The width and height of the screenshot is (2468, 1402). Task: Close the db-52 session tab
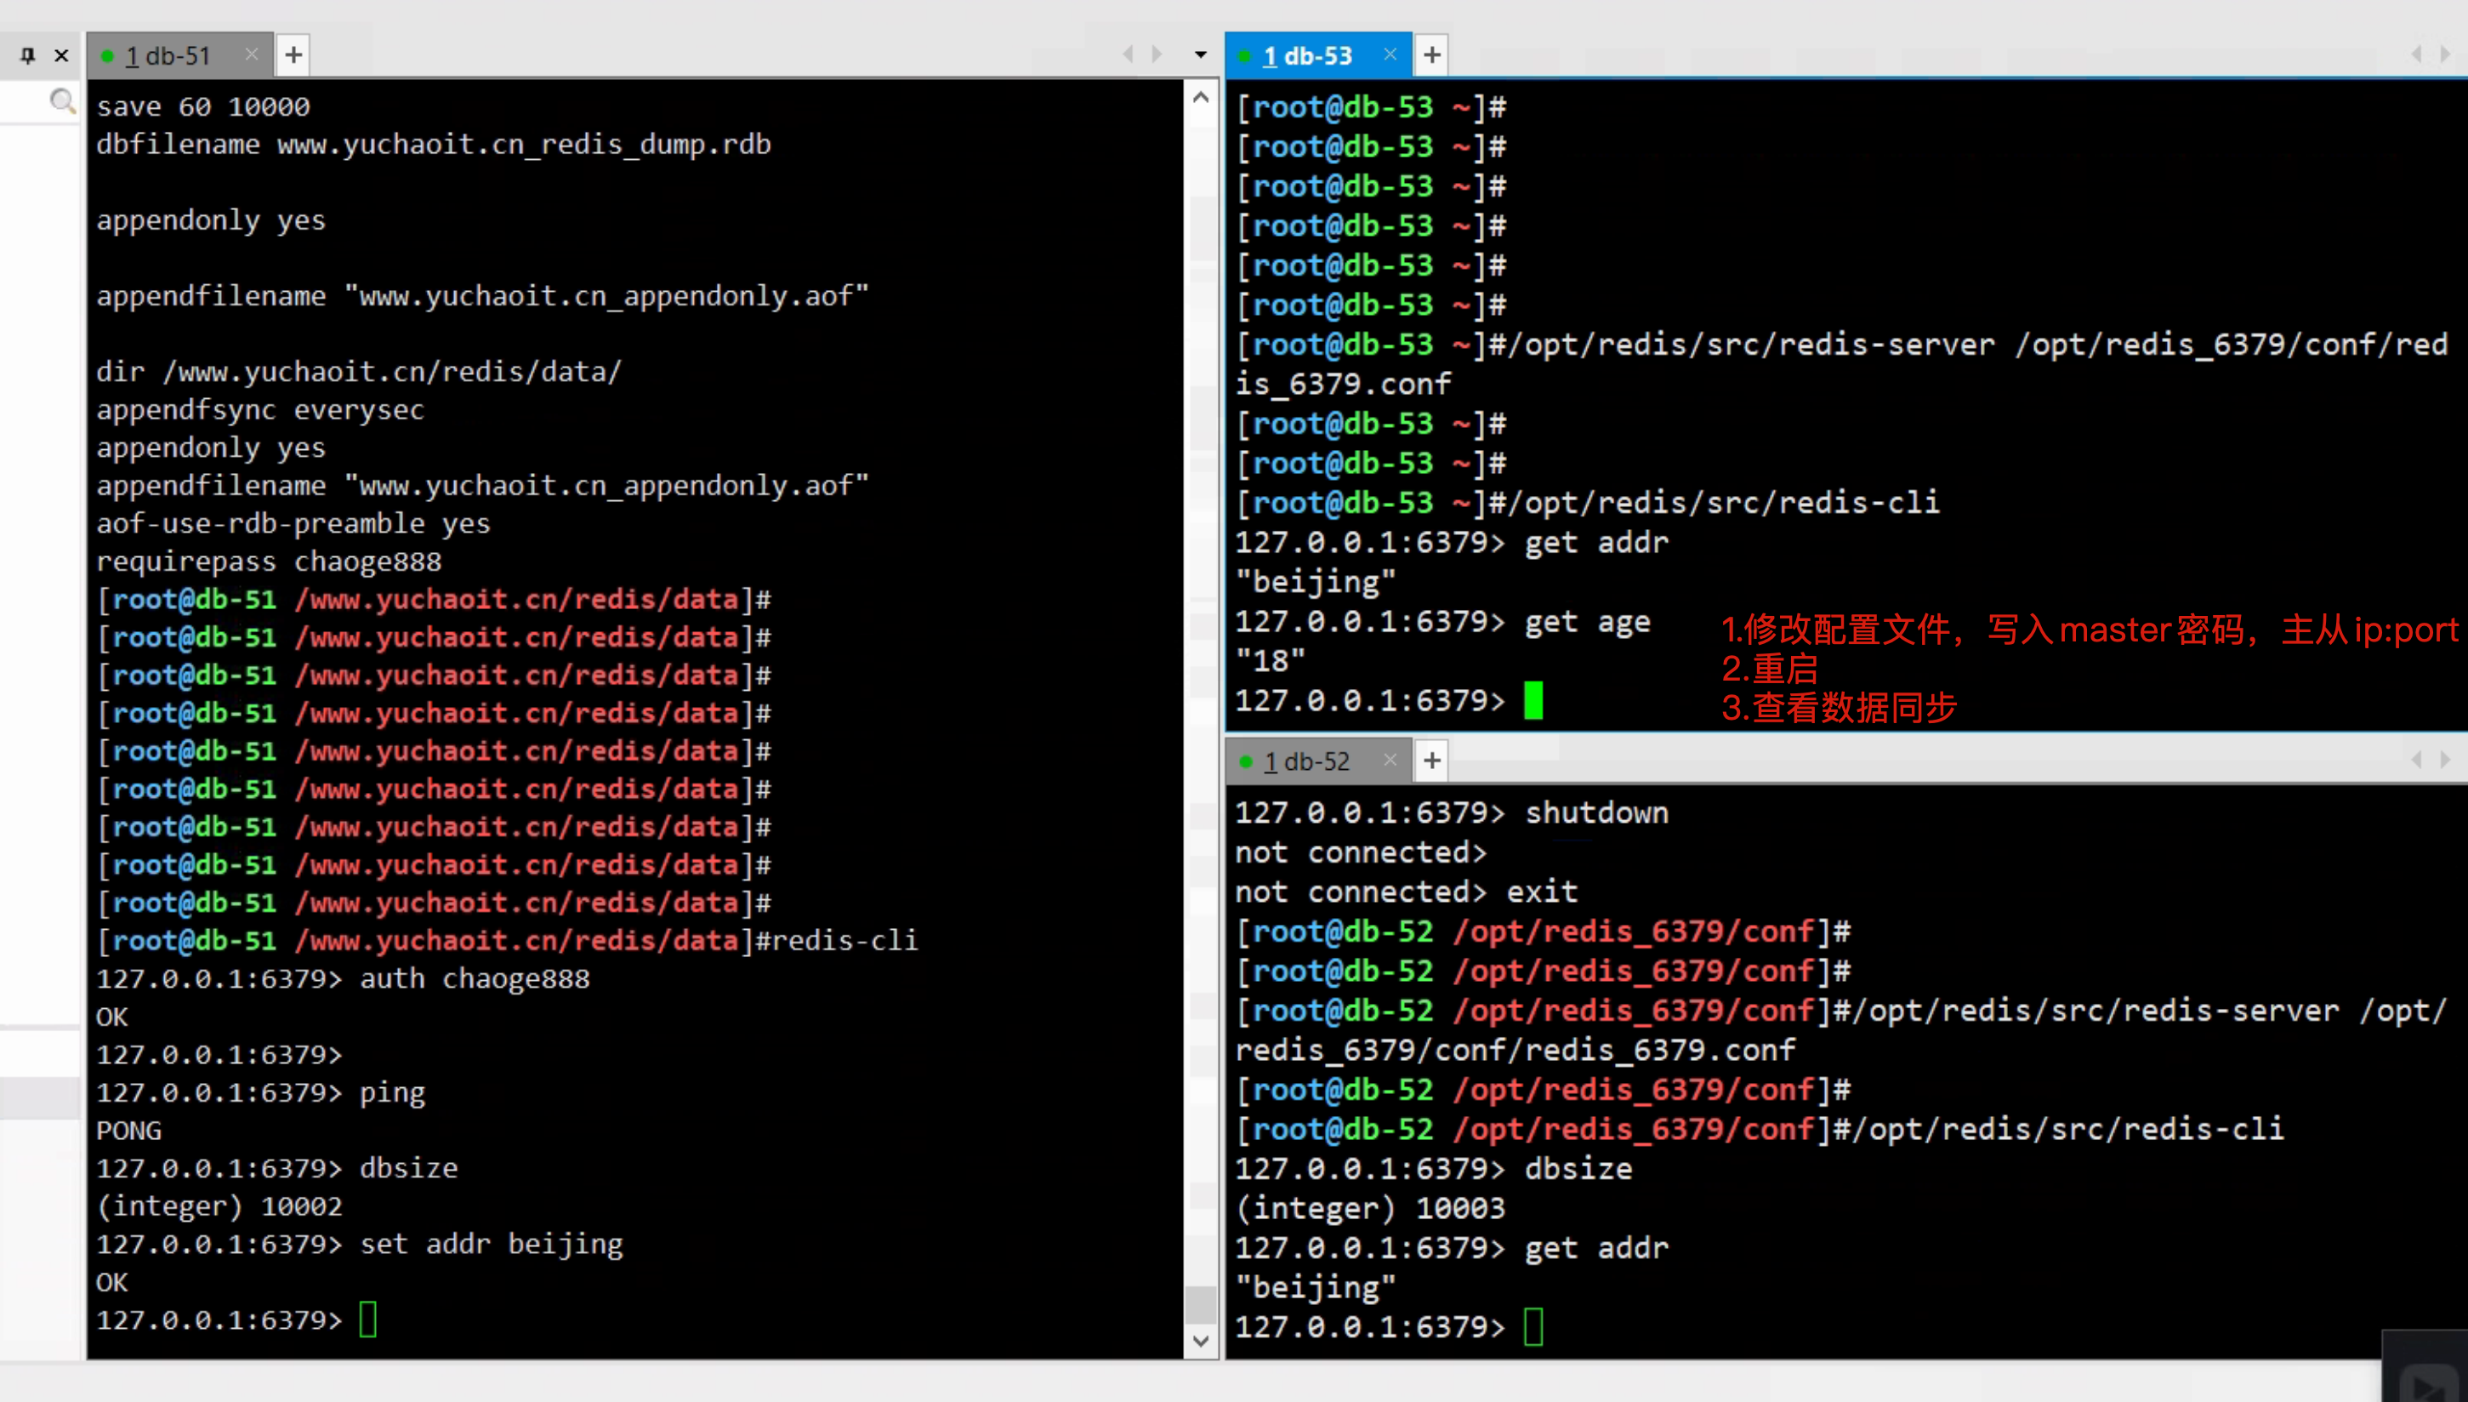pos(1390,760)
